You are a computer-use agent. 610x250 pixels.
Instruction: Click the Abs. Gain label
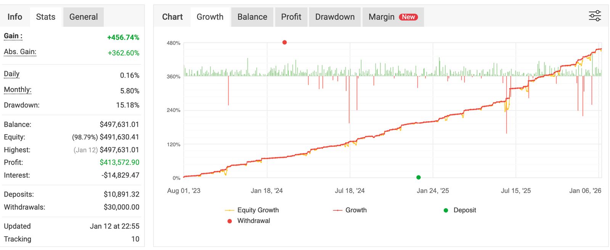coord(20,52)
